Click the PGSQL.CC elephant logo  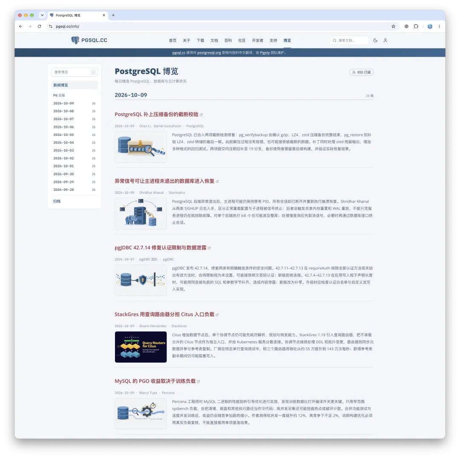pos(75,40)
